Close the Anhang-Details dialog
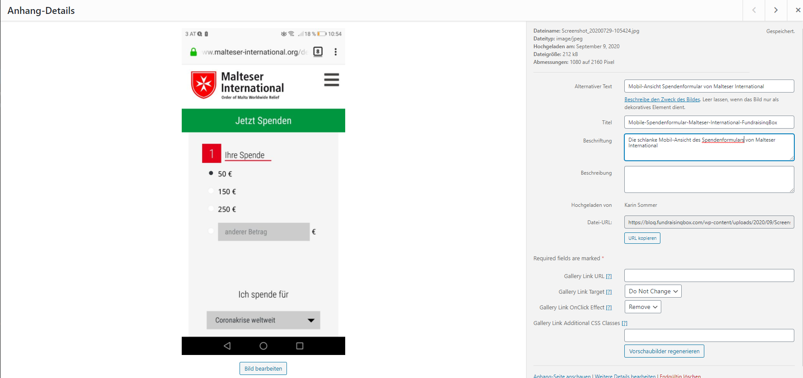This screenshot has width=803, height=378. coord(798,10)
